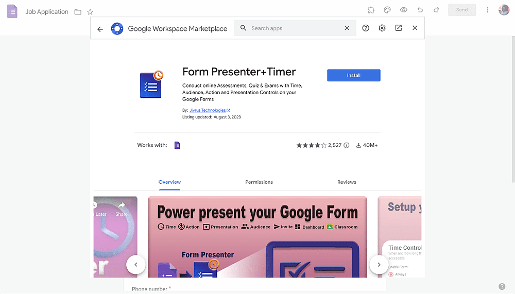Open the Setup screenshot thumbnail
515x294 pixels.
pos(400,237)
